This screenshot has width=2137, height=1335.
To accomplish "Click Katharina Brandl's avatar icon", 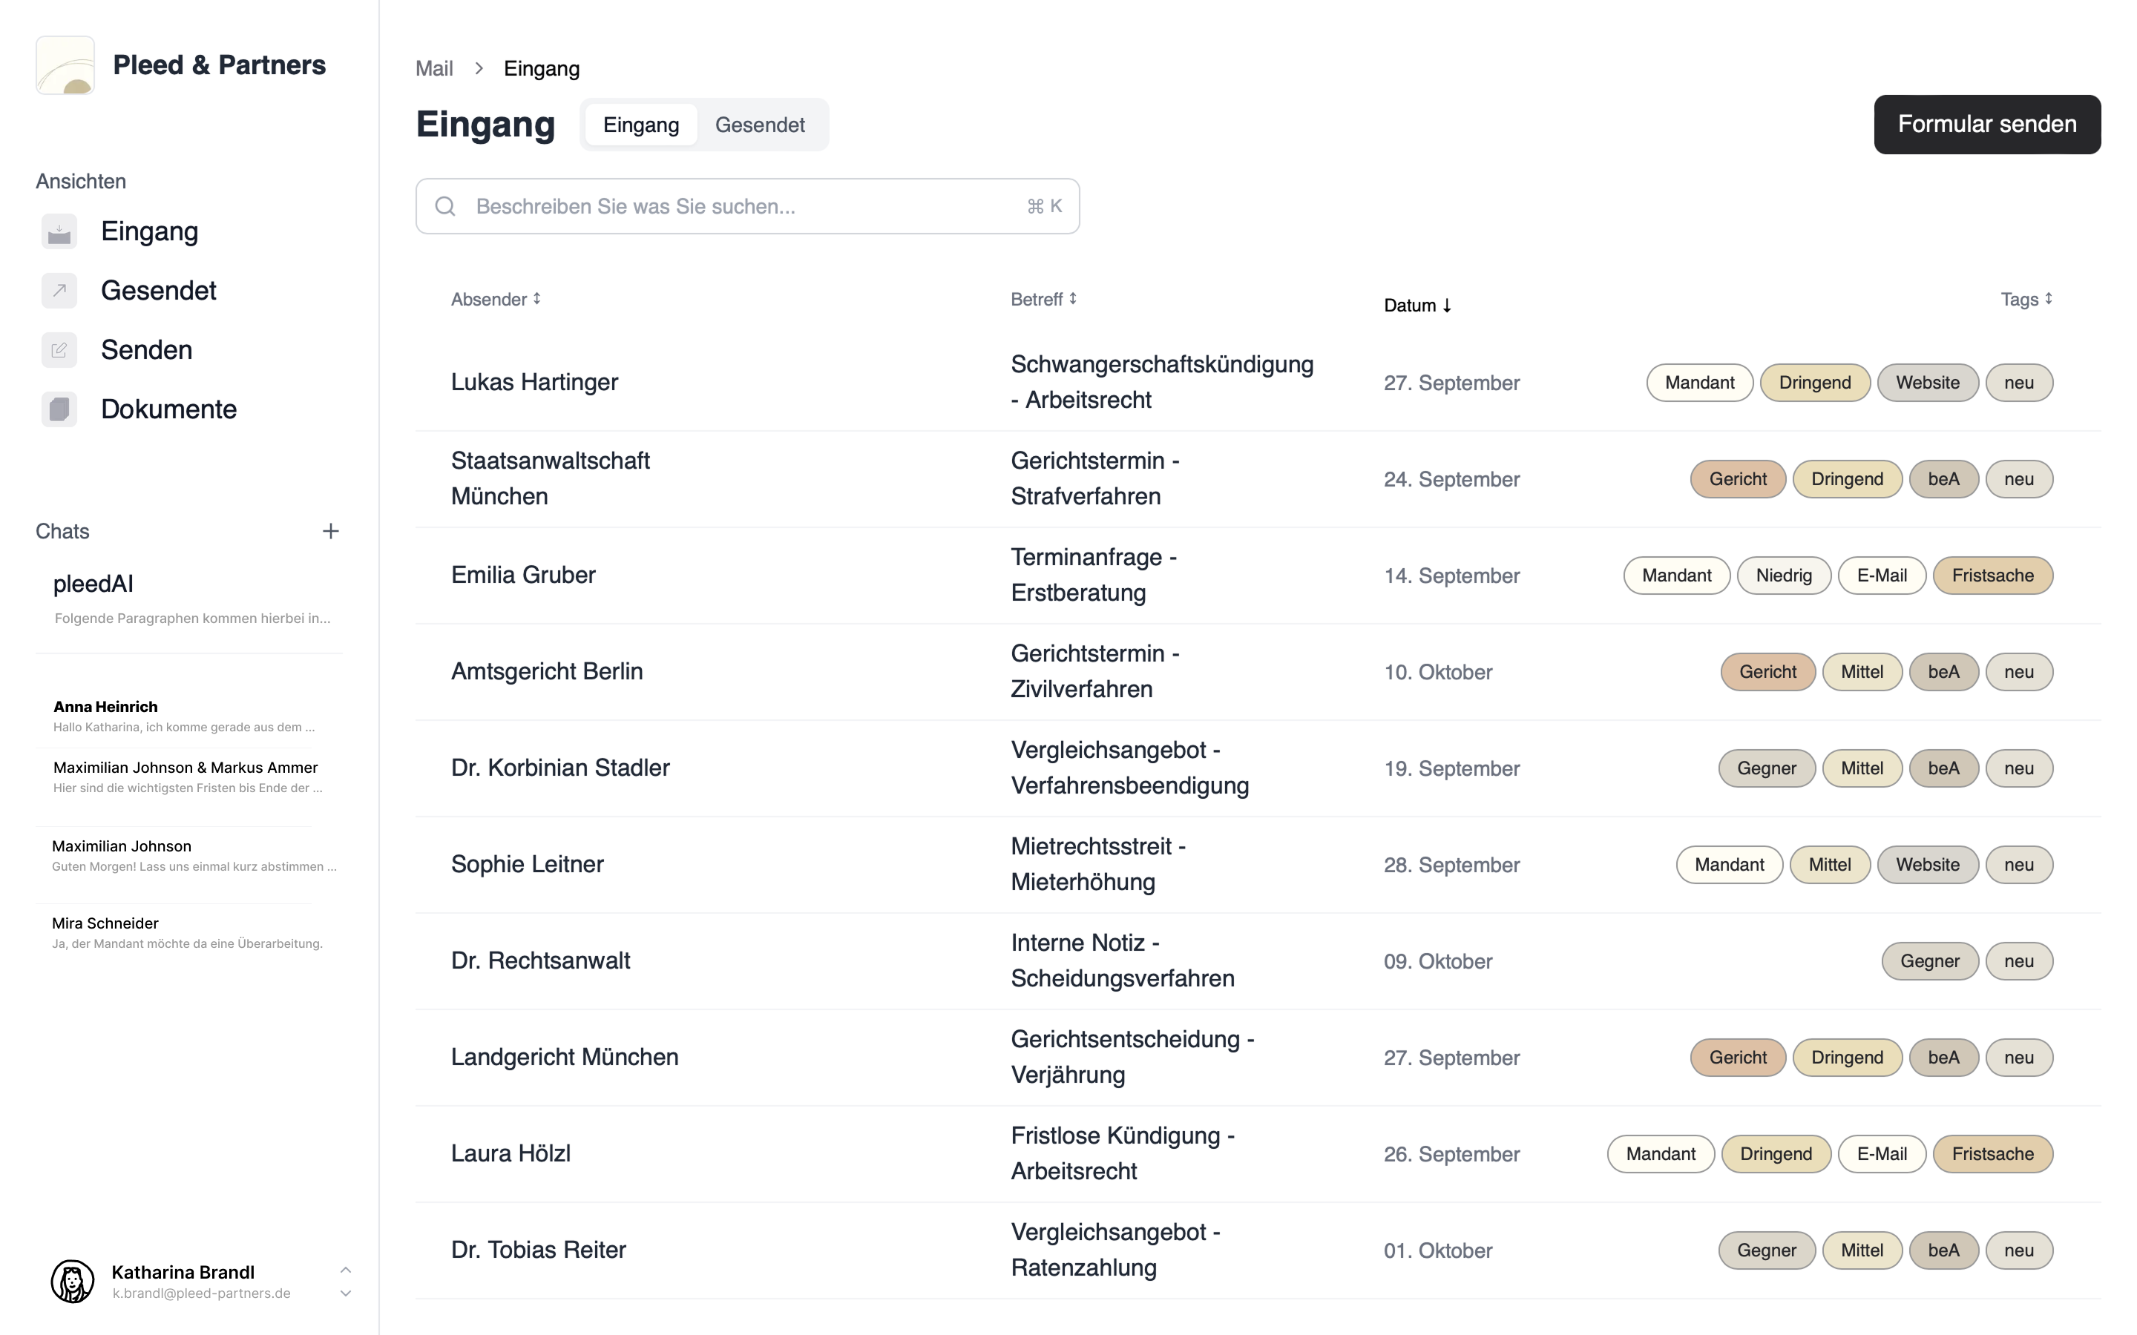I will point(73,1281).
